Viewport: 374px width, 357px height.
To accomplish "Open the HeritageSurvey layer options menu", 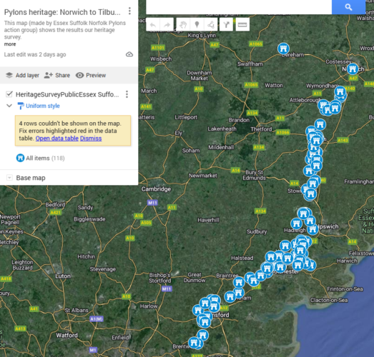I will 127,94.
